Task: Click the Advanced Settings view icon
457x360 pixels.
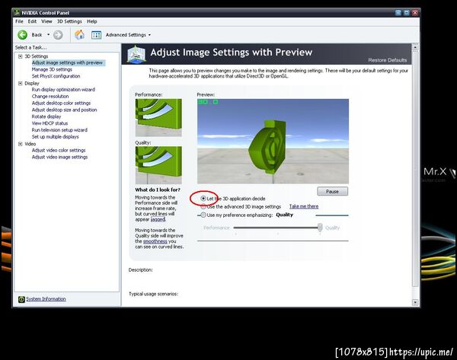Action: pyautogui.click(x=96, y=35)
